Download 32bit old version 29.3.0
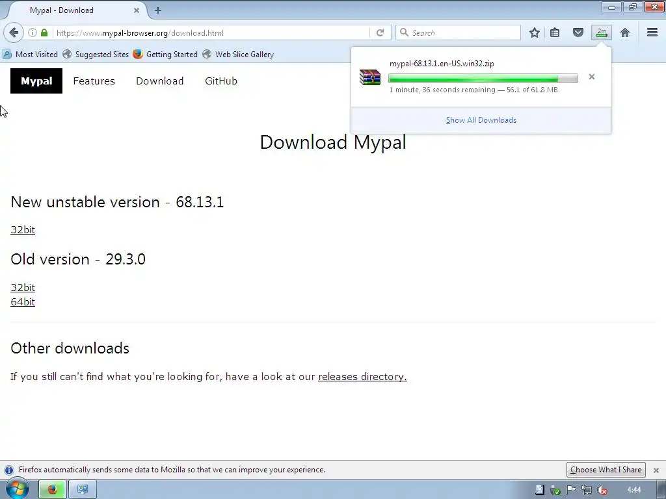This screenshot has width=666, height=499. 23,287
